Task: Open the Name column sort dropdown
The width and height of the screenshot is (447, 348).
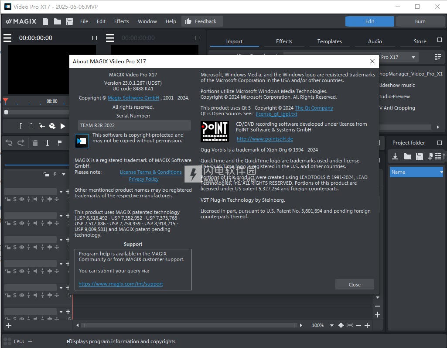Action: [x=441, y=172]
